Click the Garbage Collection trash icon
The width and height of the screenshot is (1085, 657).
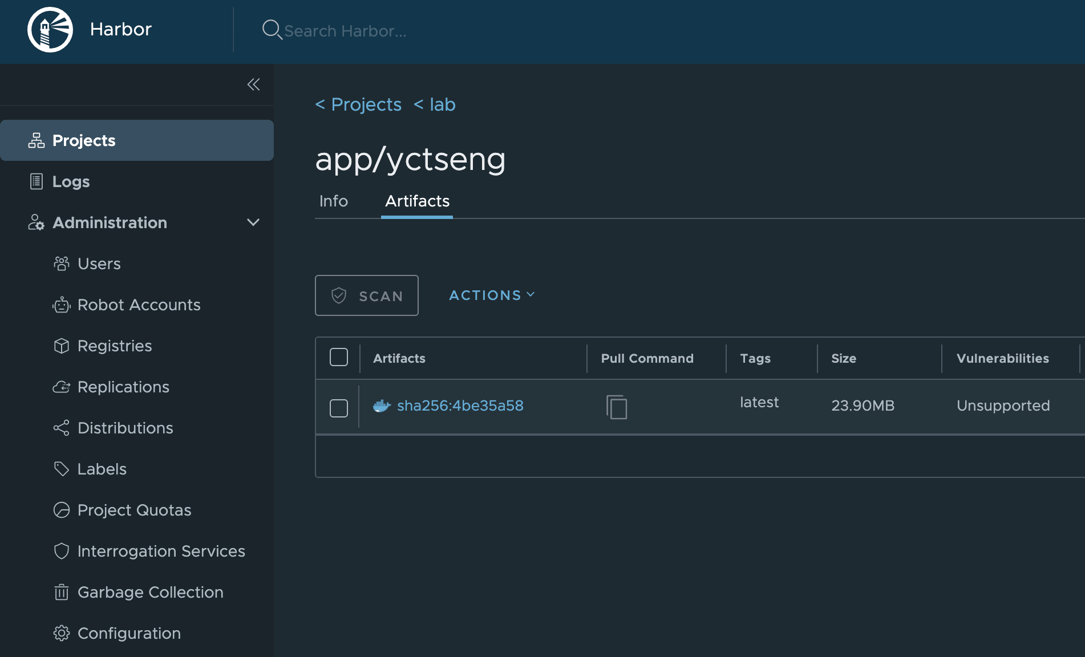coord(62,592)
